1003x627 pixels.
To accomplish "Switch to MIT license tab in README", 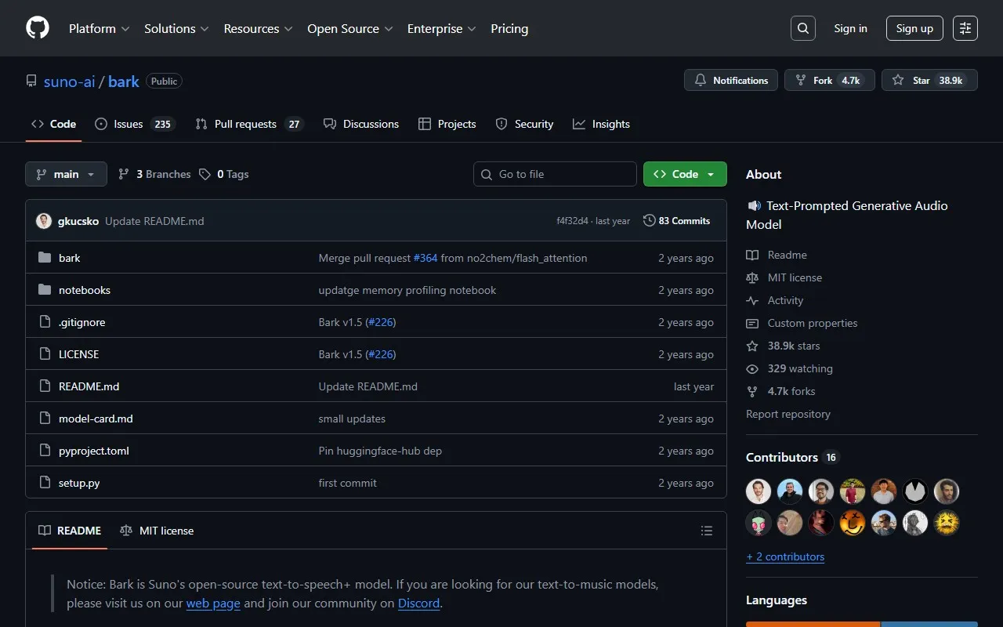I will point(158,531).
